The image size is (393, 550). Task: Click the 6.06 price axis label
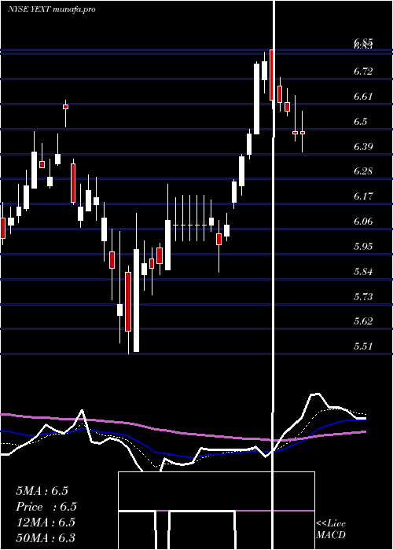click(x=363, y=222)
